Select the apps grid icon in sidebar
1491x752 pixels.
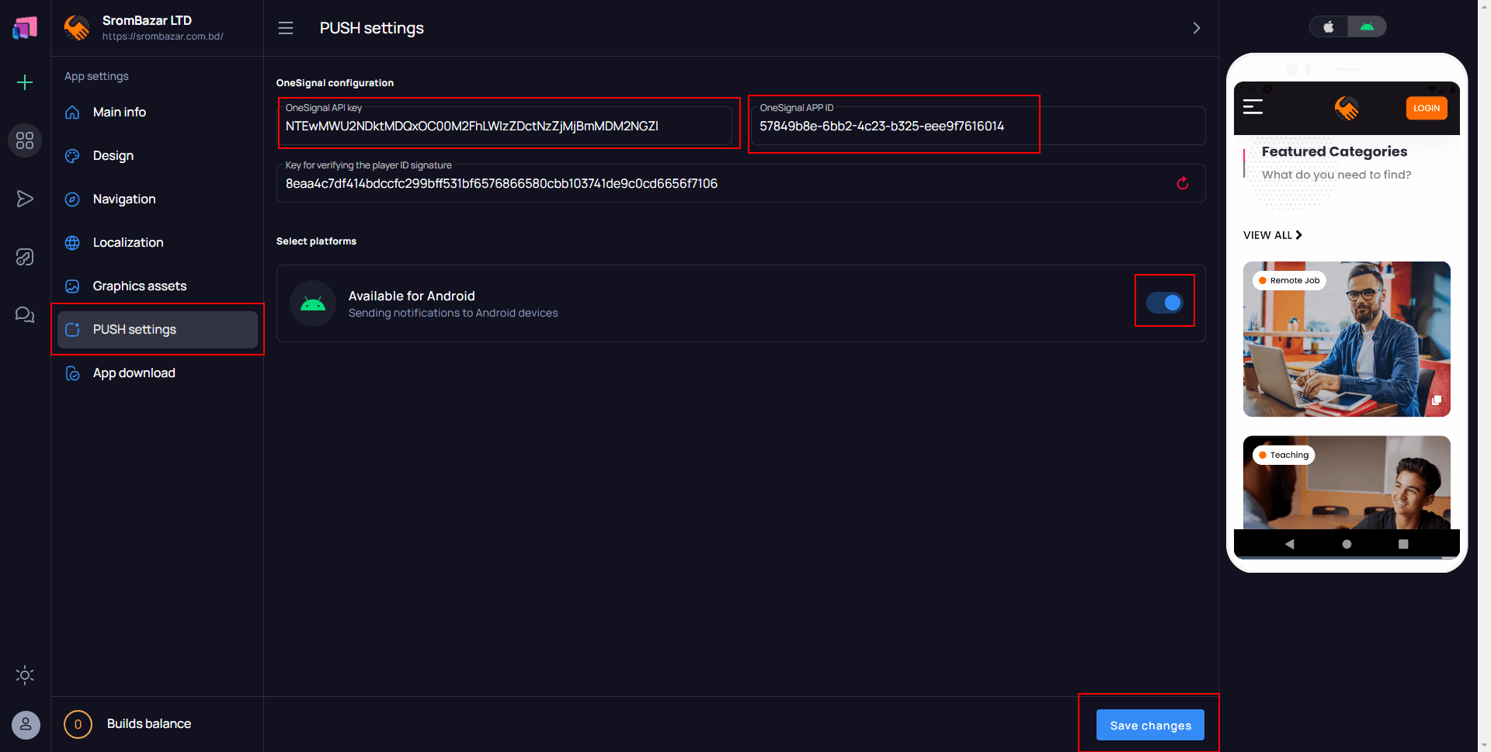point(25,140)
